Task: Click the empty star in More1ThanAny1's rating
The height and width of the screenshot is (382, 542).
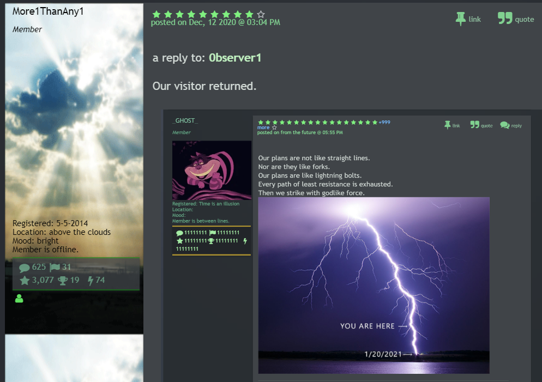Action: pyautogui.click(x=261, y=14)
